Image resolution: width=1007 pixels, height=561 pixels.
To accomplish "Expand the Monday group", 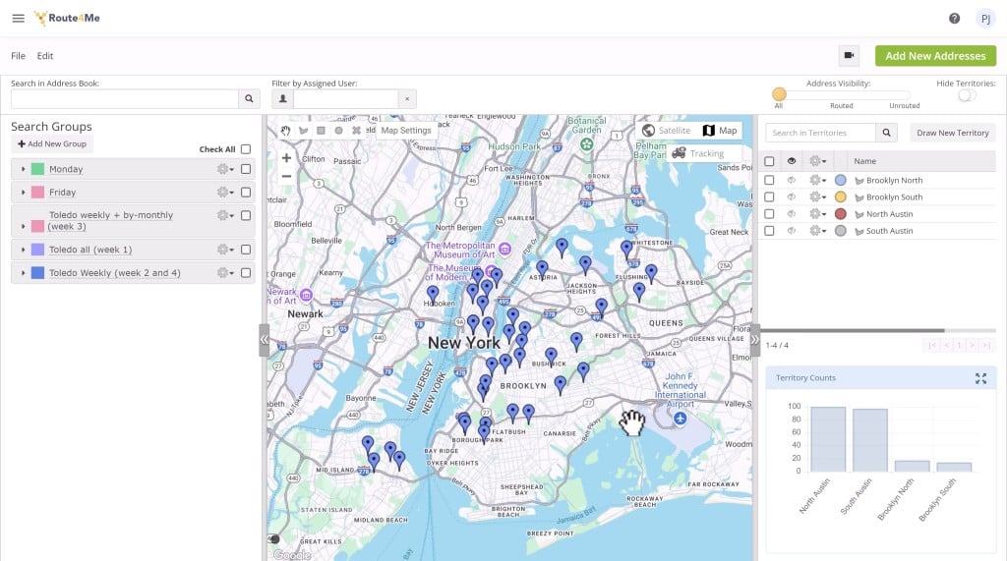I will point(24,169).
